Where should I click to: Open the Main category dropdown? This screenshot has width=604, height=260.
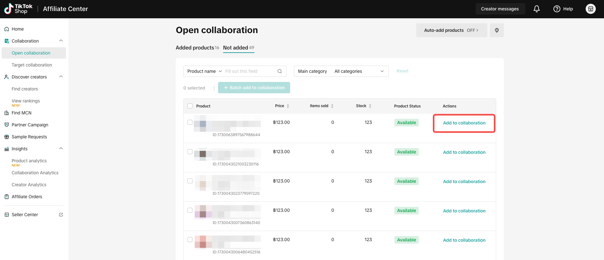(x=341, y=71)
